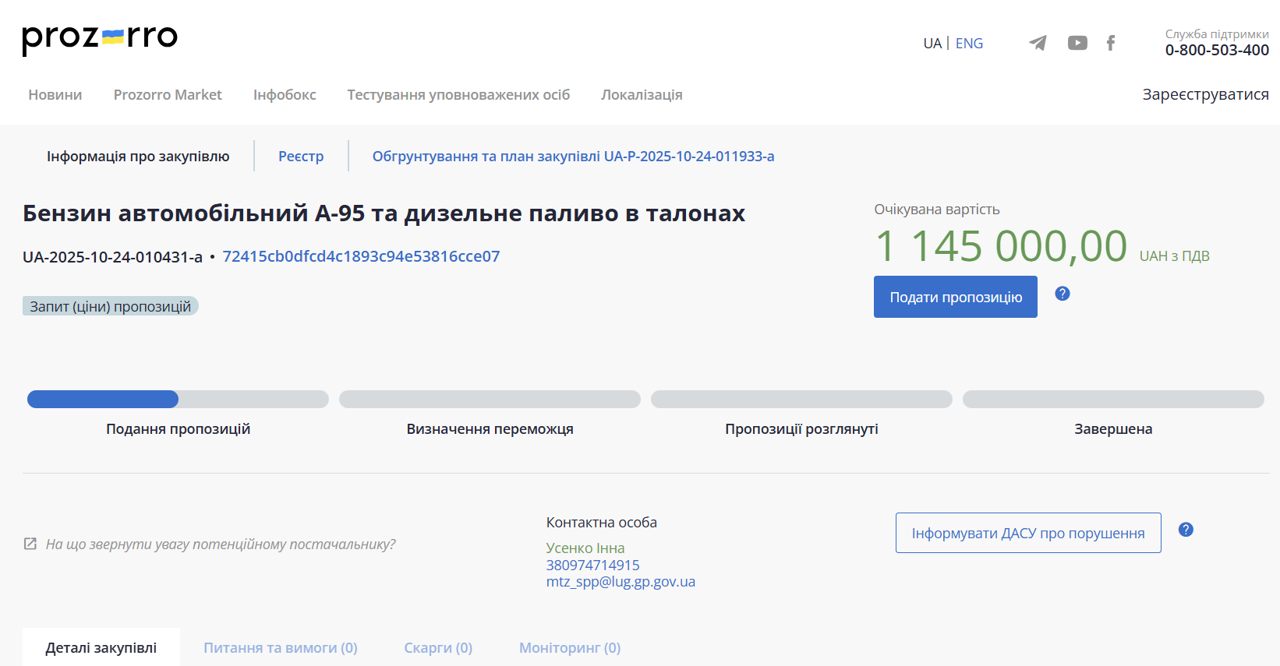Open the Питання та вимоги tab
This screenshot has height=666, width=1280.
point(280,647)
